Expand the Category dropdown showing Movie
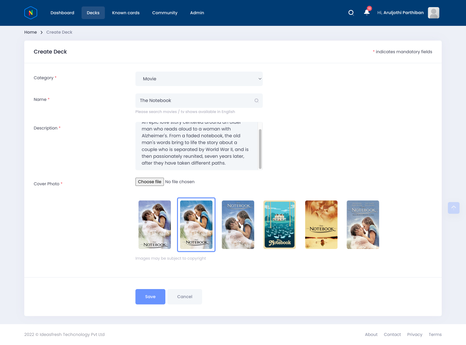The image size is (466, 345). point(199,79)
